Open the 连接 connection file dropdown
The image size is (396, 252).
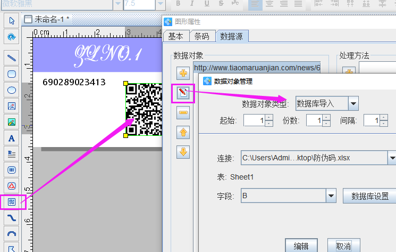pos(392,158)
